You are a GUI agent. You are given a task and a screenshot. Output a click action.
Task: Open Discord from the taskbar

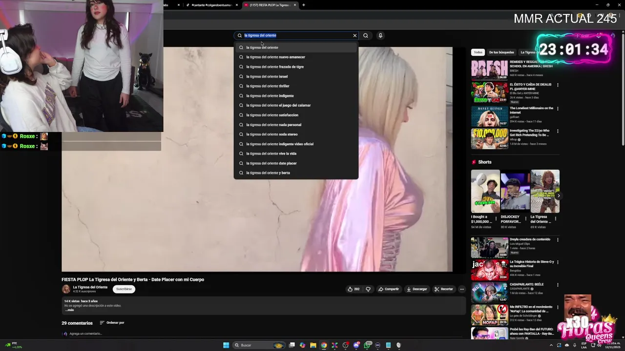coord(356,345)
